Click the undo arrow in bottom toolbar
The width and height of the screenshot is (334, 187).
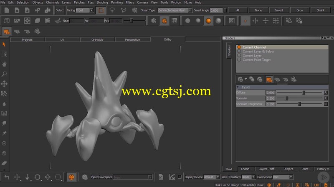pos(7,177)
